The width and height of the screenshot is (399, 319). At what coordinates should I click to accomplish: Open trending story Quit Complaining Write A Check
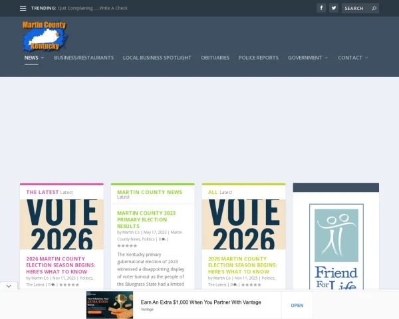92,8
